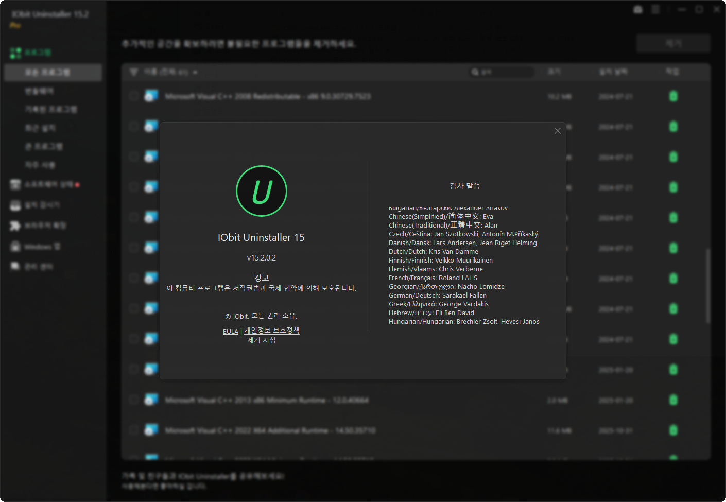
Task: Click the Flemish Chris Verberne line
Action: click(x=436, y=269)
